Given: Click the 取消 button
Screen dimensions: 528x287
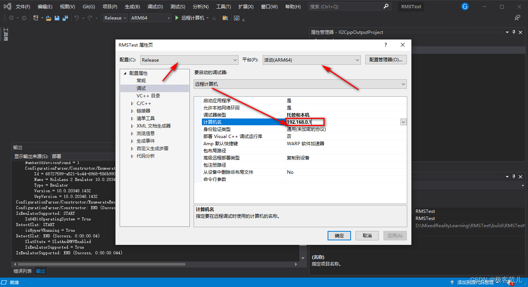Looking at the screenshot, I should coord(367,235).
